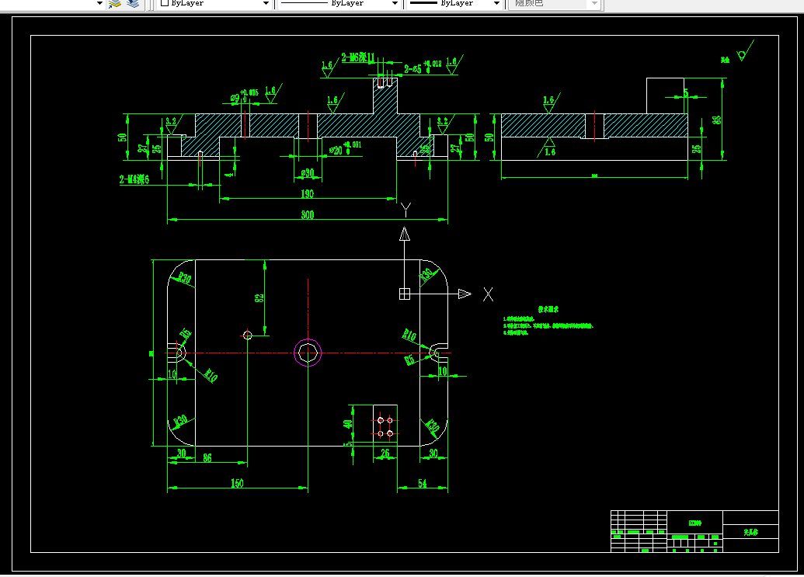Select the ø30 diameter dimension
Screen dimensions: 804x577
pyautogui.click(x=307, y=173)
